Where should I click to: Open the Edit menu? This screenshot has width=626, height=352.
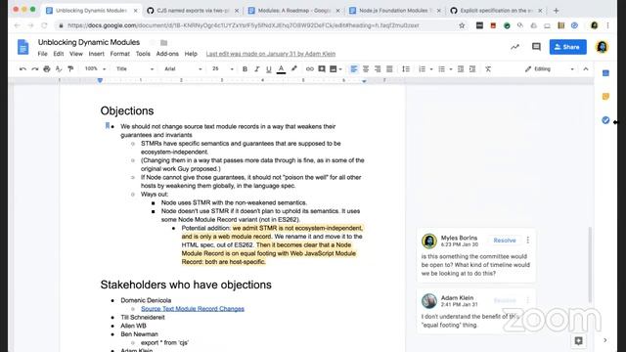(59, 54)
